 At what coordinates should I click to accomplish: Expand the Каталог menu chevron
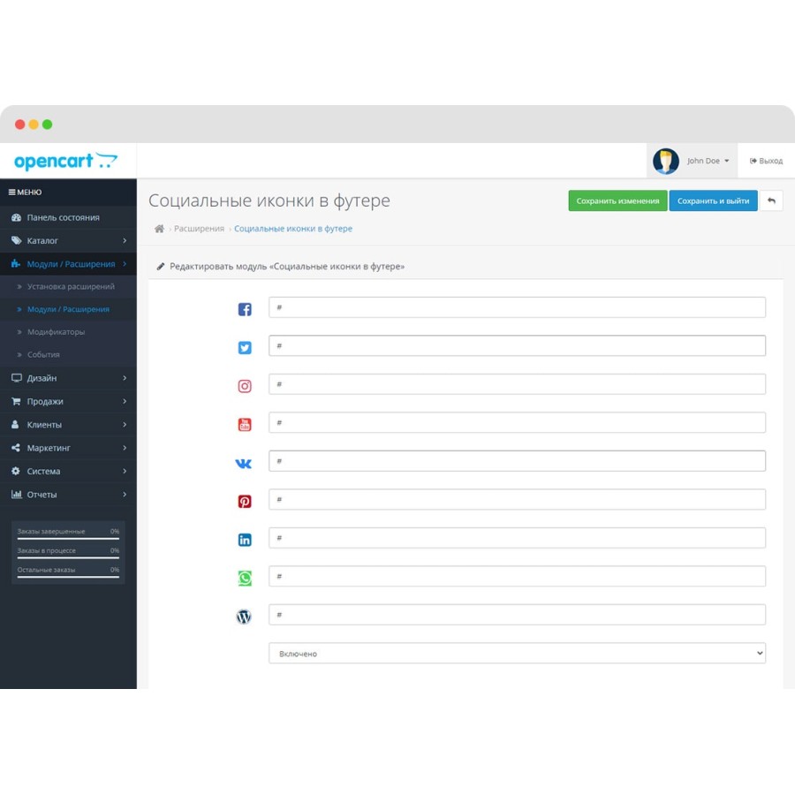click(125, 240)
